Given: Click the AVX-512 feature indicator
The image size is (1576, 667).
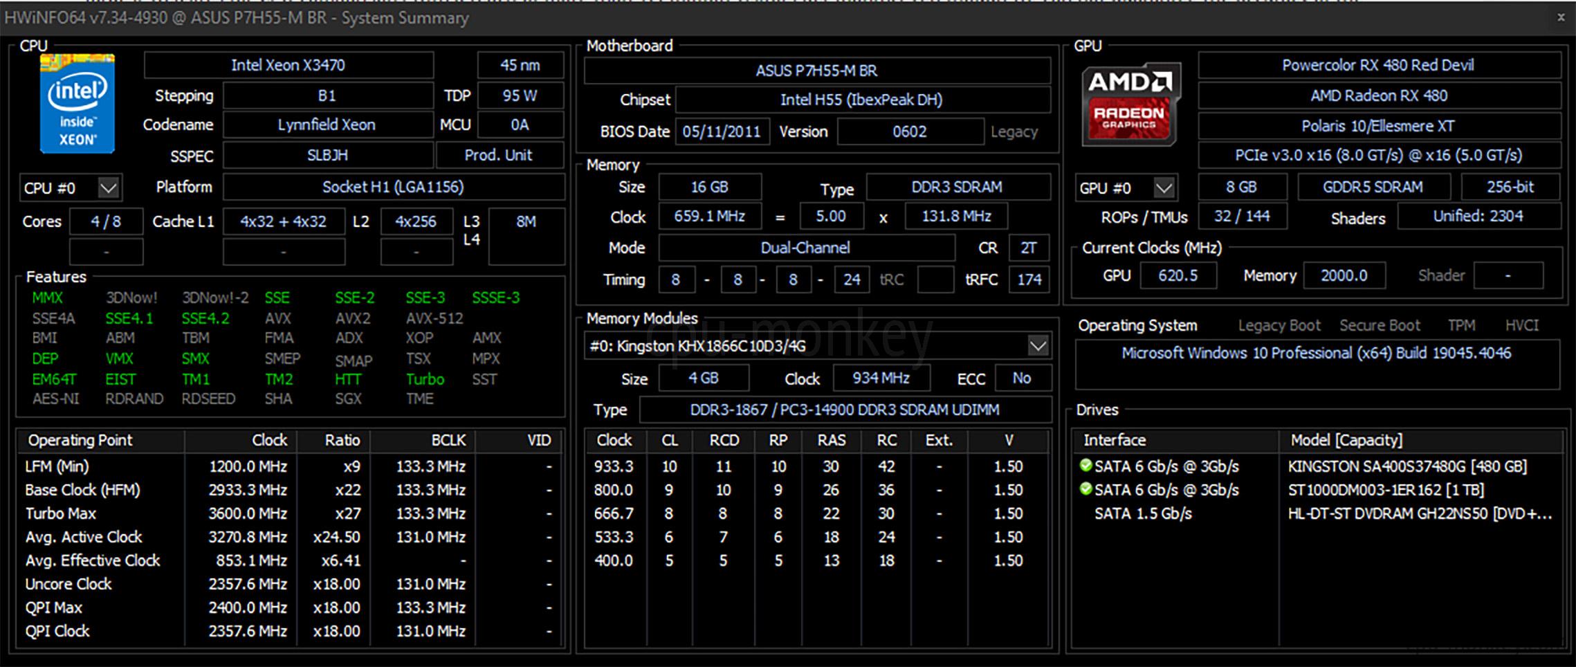Looking at the screenshot, I should tap(434, 318).
